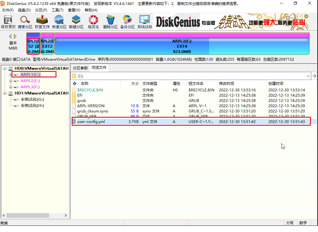This screenshot has height=232, width=318.
Task: Expand the ARPL1(C:) tree node
Action: (11, 75)
